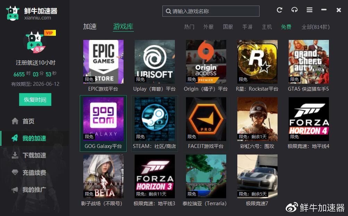This screenshot has width=348, height=216.
Task: Click the refresh icon in title bar
Action: (x=279, y=10)
